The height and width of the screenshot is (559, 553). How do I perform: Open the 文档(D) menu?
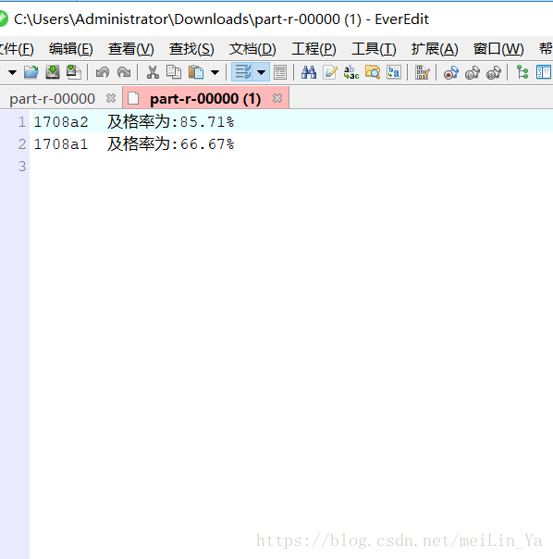pos(252,49)
